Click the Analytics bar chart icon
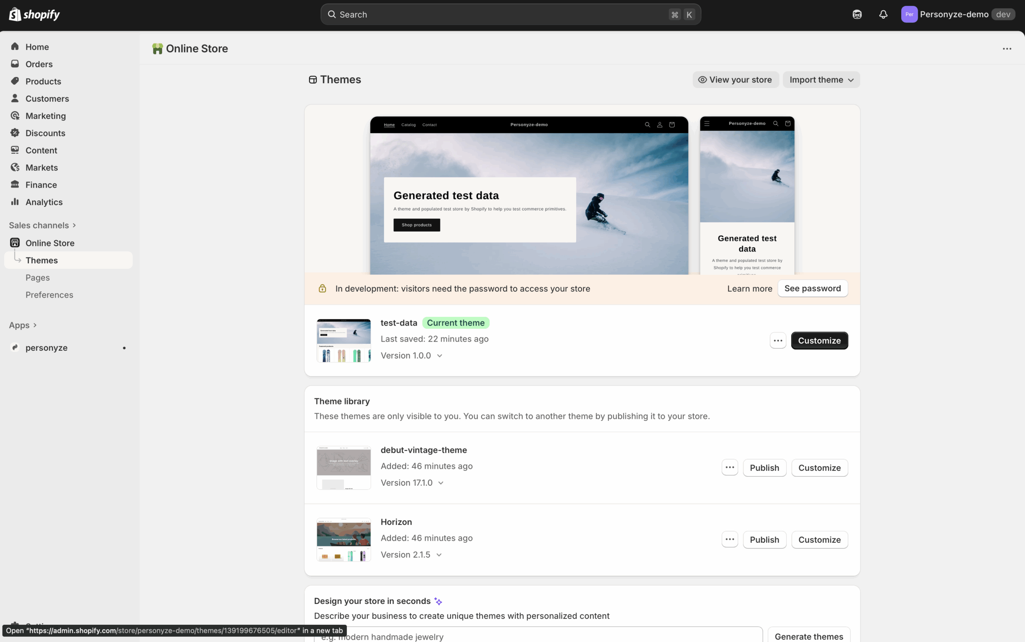This screenshot has width=1025, height=642. click(15, 202)
